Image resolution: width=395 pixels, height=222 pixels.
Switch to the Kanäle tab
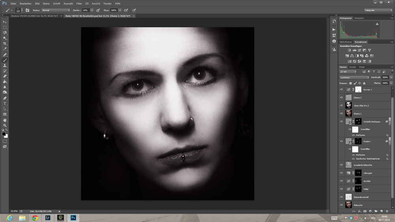(352, 67)
